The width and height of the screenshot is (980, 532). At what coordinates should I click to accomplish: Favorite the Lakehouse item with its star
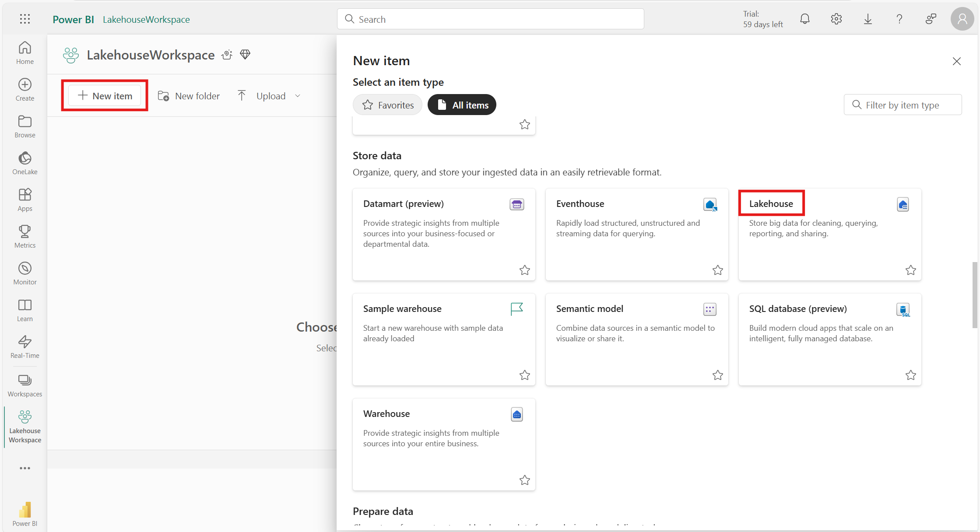[910, 270]
